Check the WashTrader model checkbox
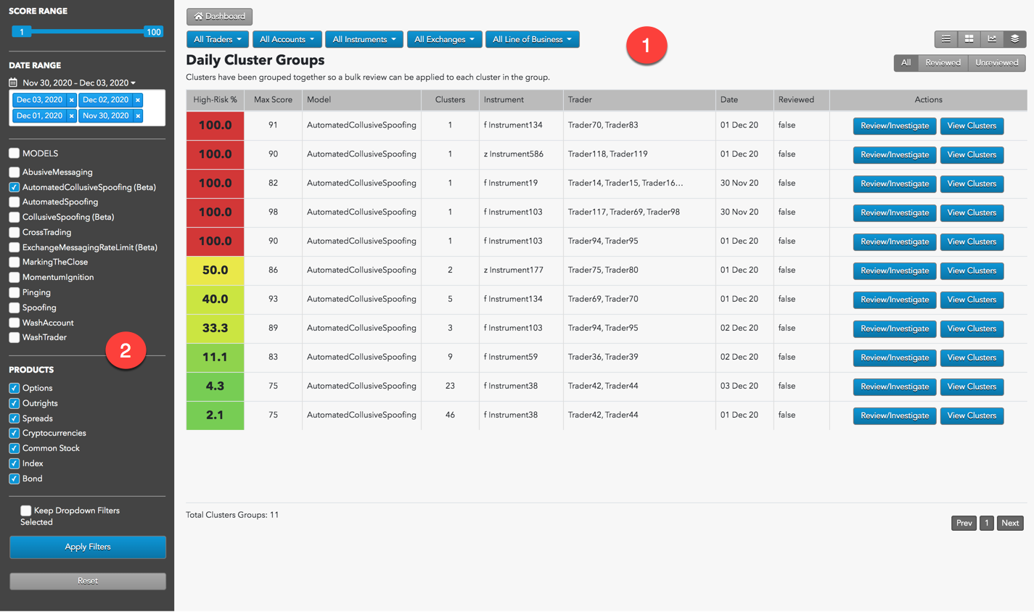Viewport: 1034px width, 612px height. tap(14, 337)
